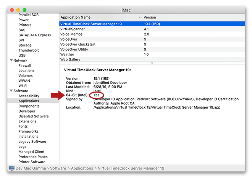Open SPI in the sidebar
The image size is (252, 178).
21,40
